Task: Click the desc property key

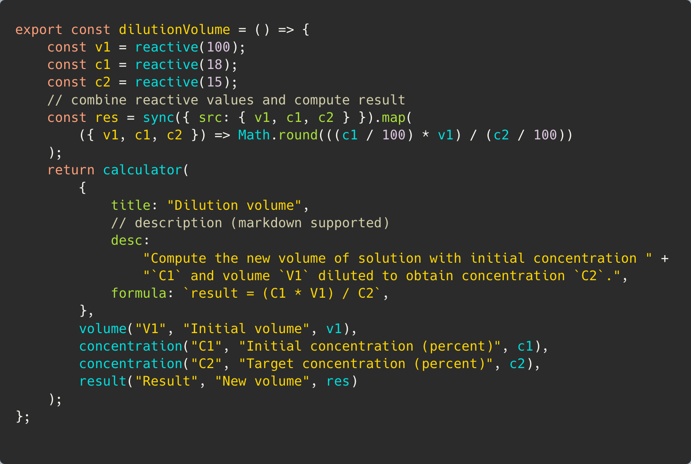Action: point(127,241)
